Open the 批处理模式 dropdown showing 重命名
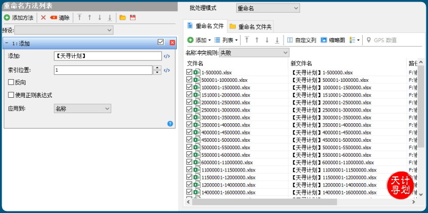 (268, 8)
